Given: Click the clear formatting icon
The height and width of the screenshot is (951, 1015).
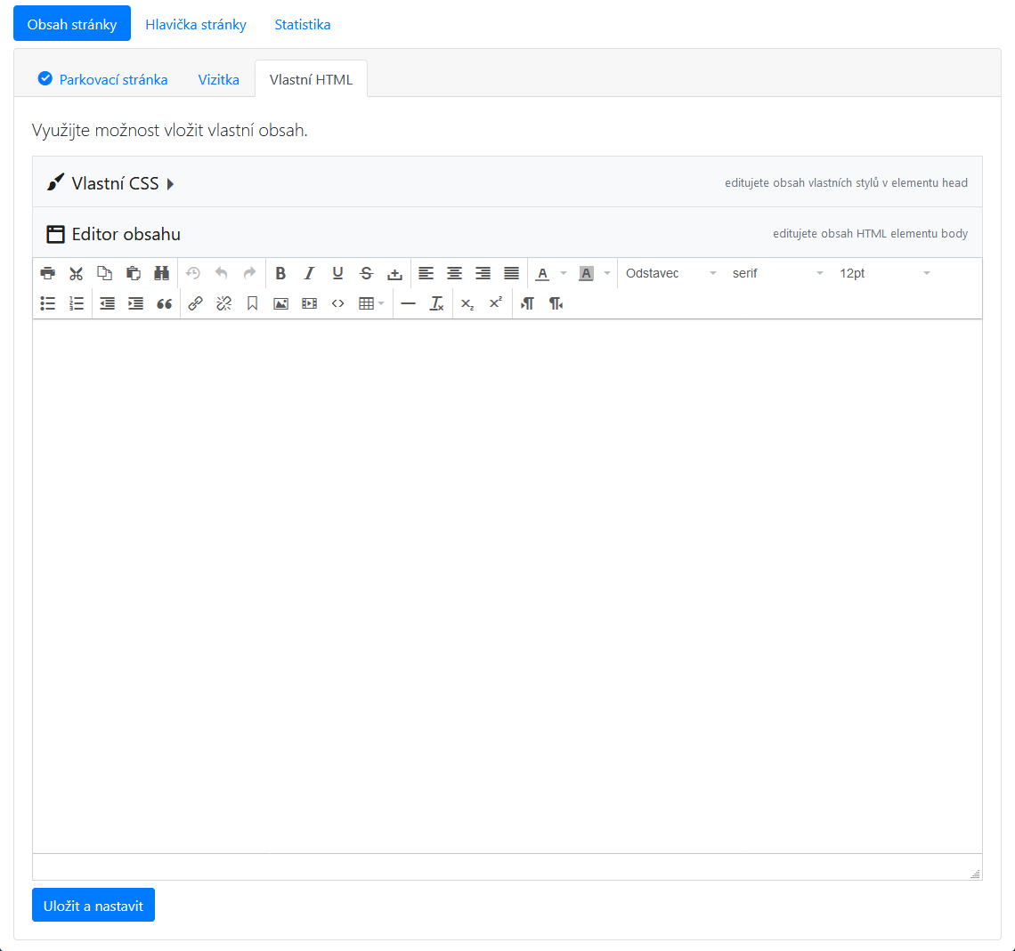Looking at the screenshot, I should click(x=436, y=303).
